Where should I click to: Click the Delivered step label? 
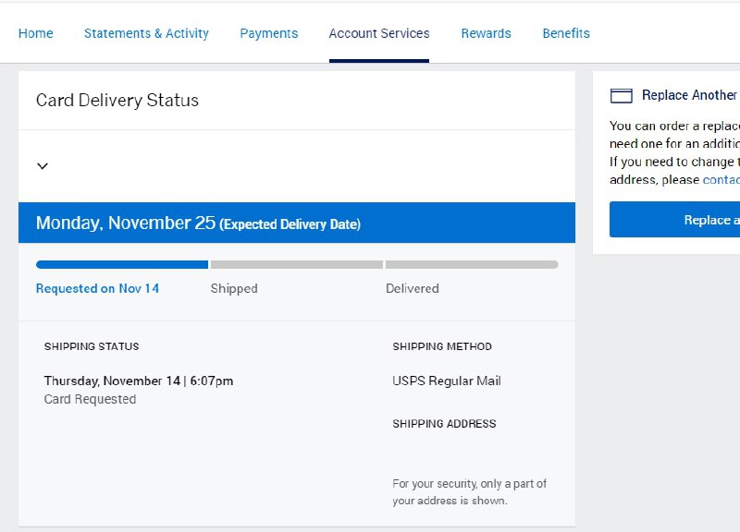[x=412, y=288]
